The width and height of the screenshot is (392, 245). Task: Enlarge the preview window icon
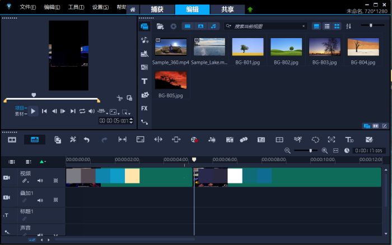[x=129, y=98]
